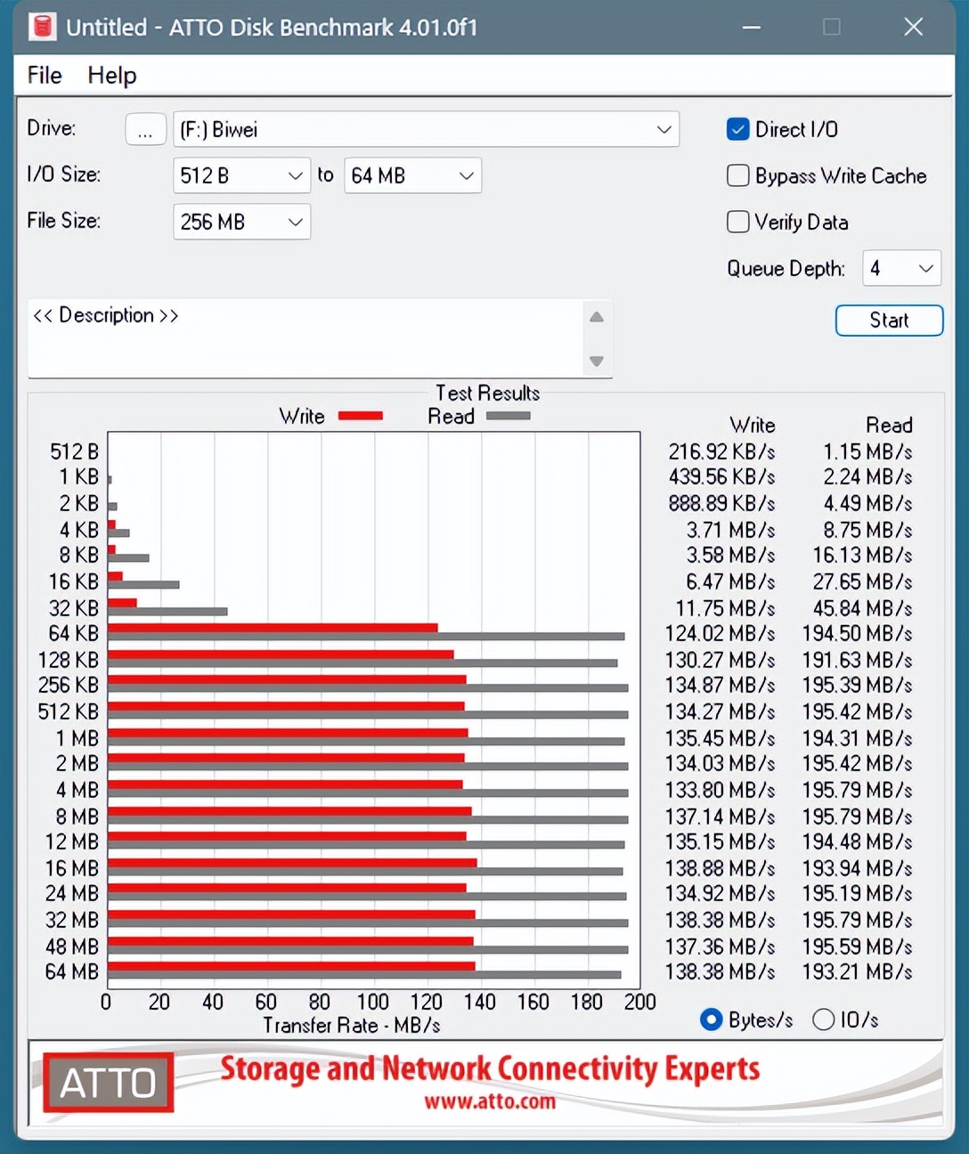The image size is (969, 1154).
Task: Enable Bypass Write Cache
Action: point(738,175)
